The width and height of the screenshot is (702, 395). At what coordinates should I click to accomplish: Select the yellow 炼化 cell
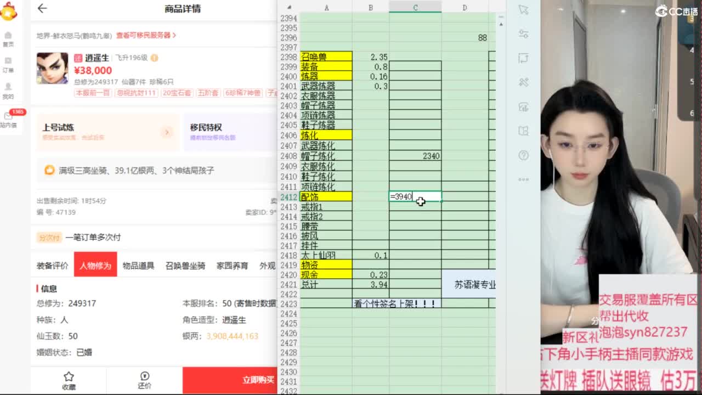326,135
